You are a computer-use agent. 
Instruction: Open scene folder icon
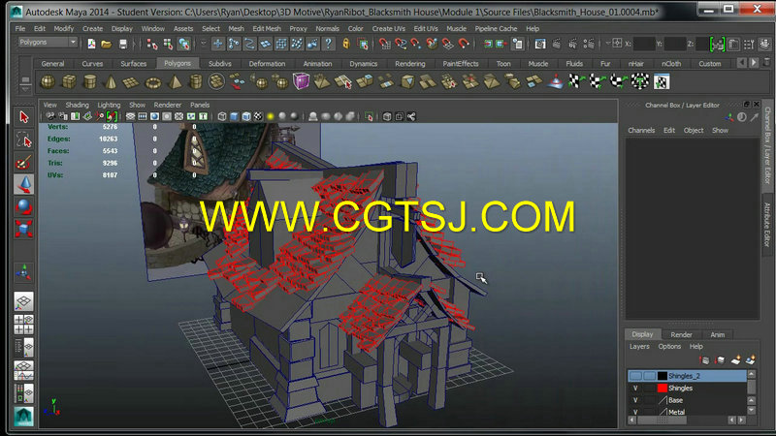[107, 44]
